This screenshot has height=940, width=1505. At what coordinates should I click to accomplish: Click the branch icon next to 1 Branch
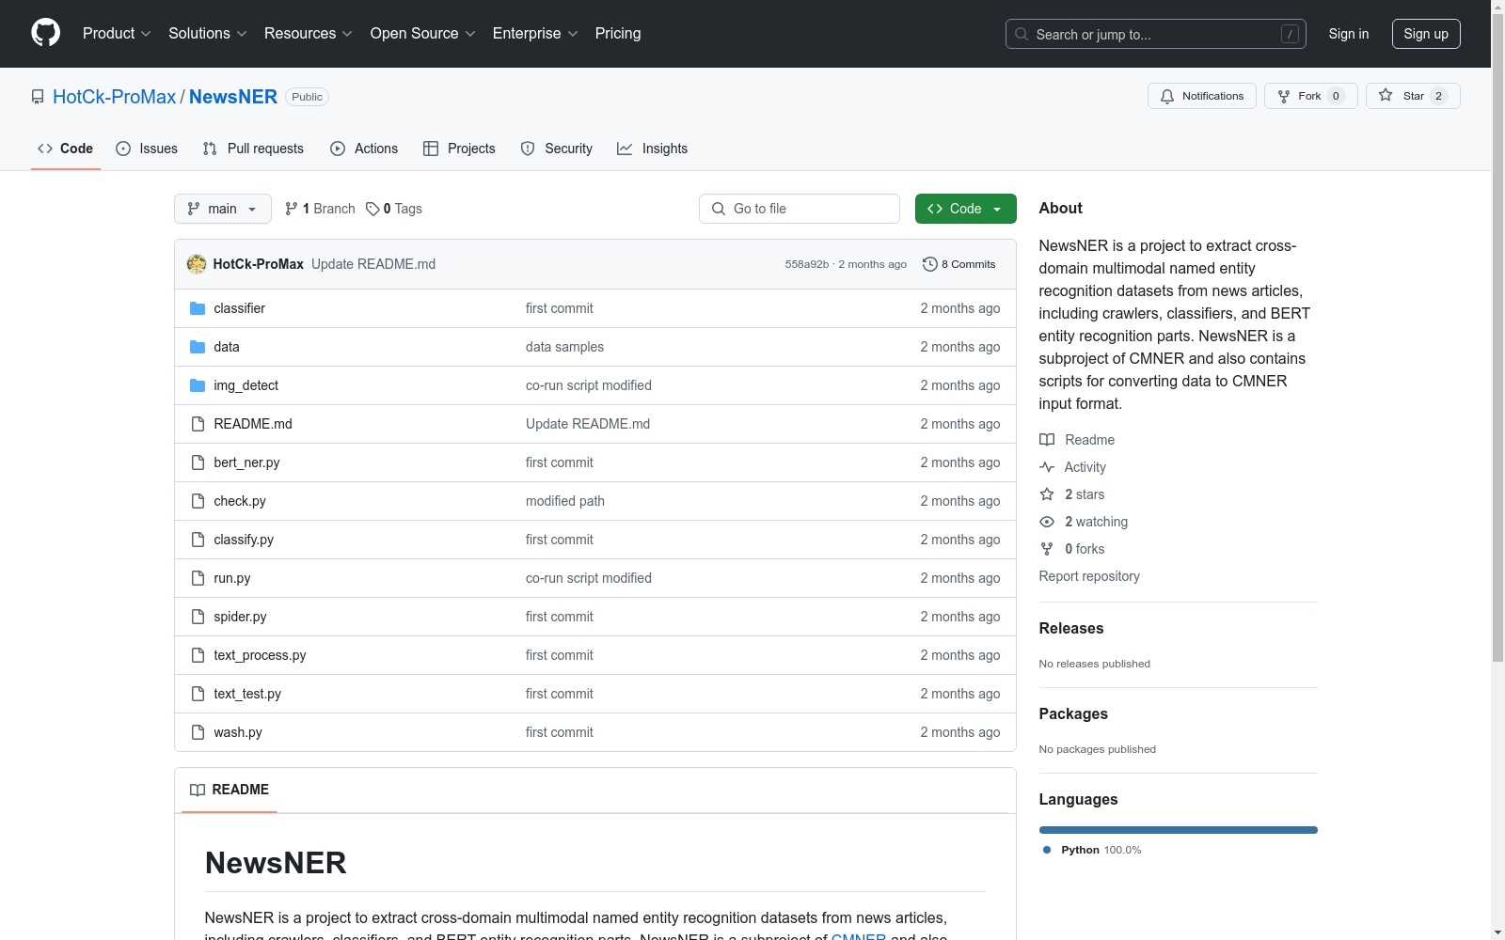[292, 209]
